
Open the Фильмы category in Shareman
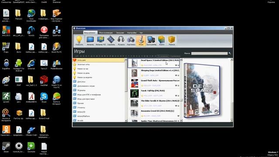(90, 41)
